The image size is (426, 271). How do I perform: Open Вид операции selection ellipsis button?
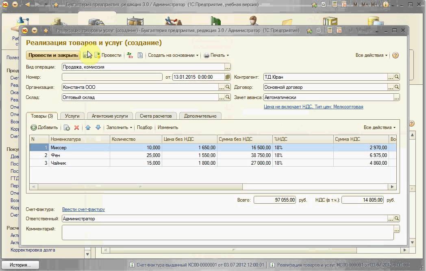pyautogui.click(x=227, y=67)
